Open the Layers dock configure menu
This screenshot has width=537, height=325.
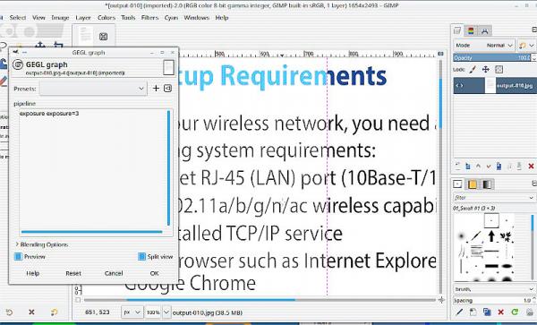[534, 30]
